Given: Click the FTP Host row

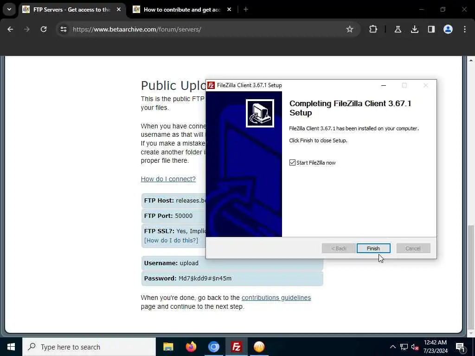Looking at the screenshot, I should (x=173, y=200).
